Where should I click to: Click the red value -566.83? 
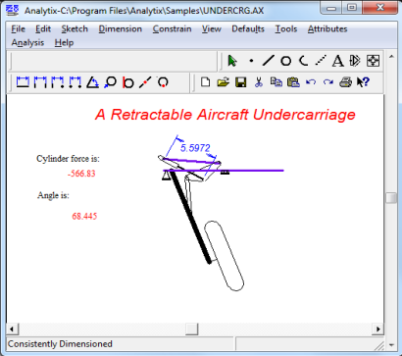(x=81, y=174)
